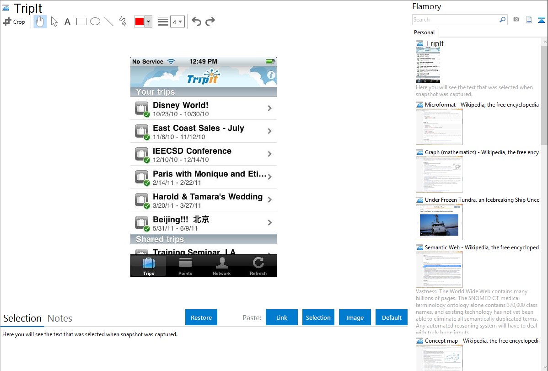The width and height of the screenshot is (548, 371).
Task: Open the Microformat Wikipedia snapshot thumbnail
Action: tap(439, 127)
